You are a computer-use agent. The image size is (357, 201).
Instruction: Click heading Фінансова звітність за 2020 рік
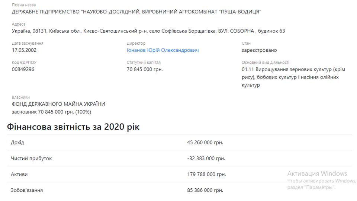coord(73,127)
